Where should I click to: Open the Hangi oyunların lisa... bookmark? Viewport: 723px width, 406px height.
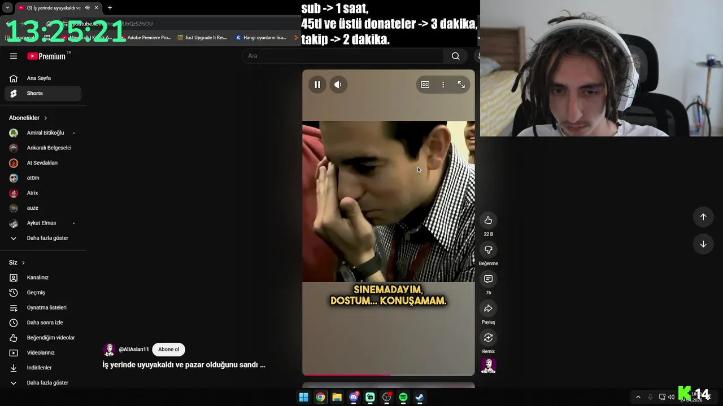(x=261, y=38)
